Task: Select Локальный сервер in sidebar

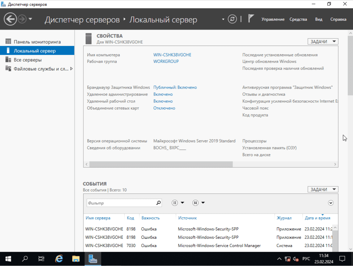Action: coord(37,51)
